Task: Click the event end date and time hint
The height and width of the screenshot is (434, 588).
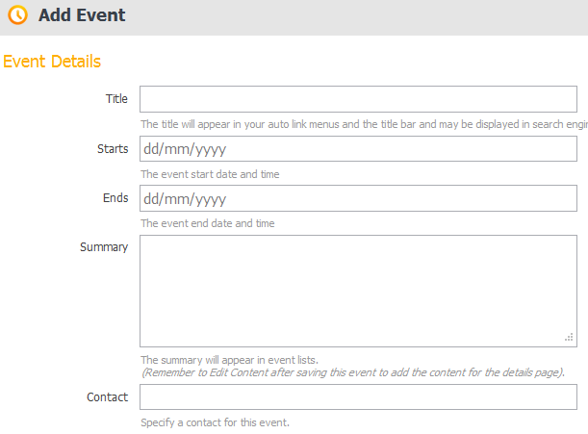Action: pos(208,223)
